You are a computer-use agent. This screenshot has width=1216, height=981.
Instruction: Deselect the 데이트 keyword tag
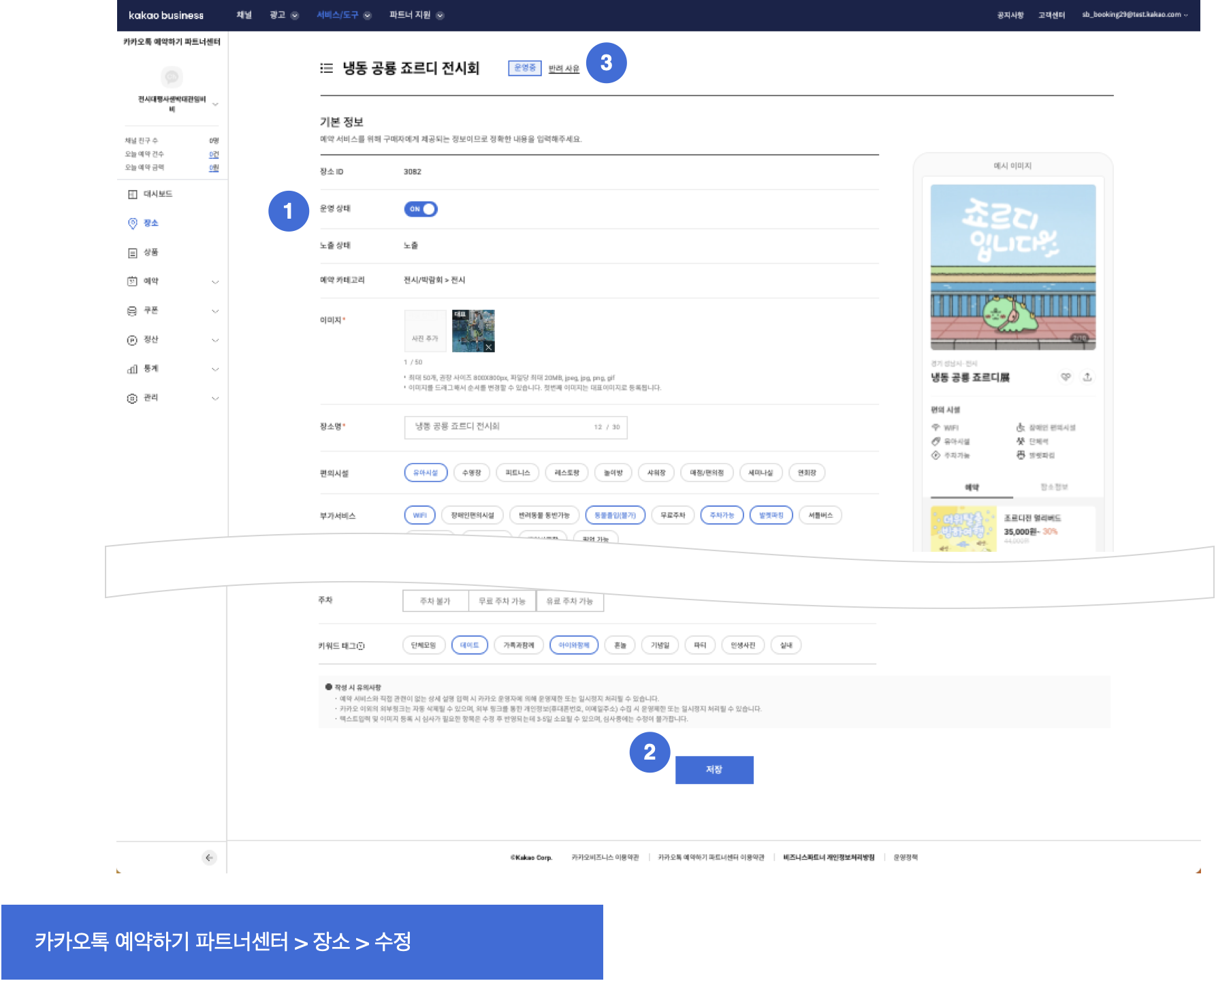[x=469, y=645]
